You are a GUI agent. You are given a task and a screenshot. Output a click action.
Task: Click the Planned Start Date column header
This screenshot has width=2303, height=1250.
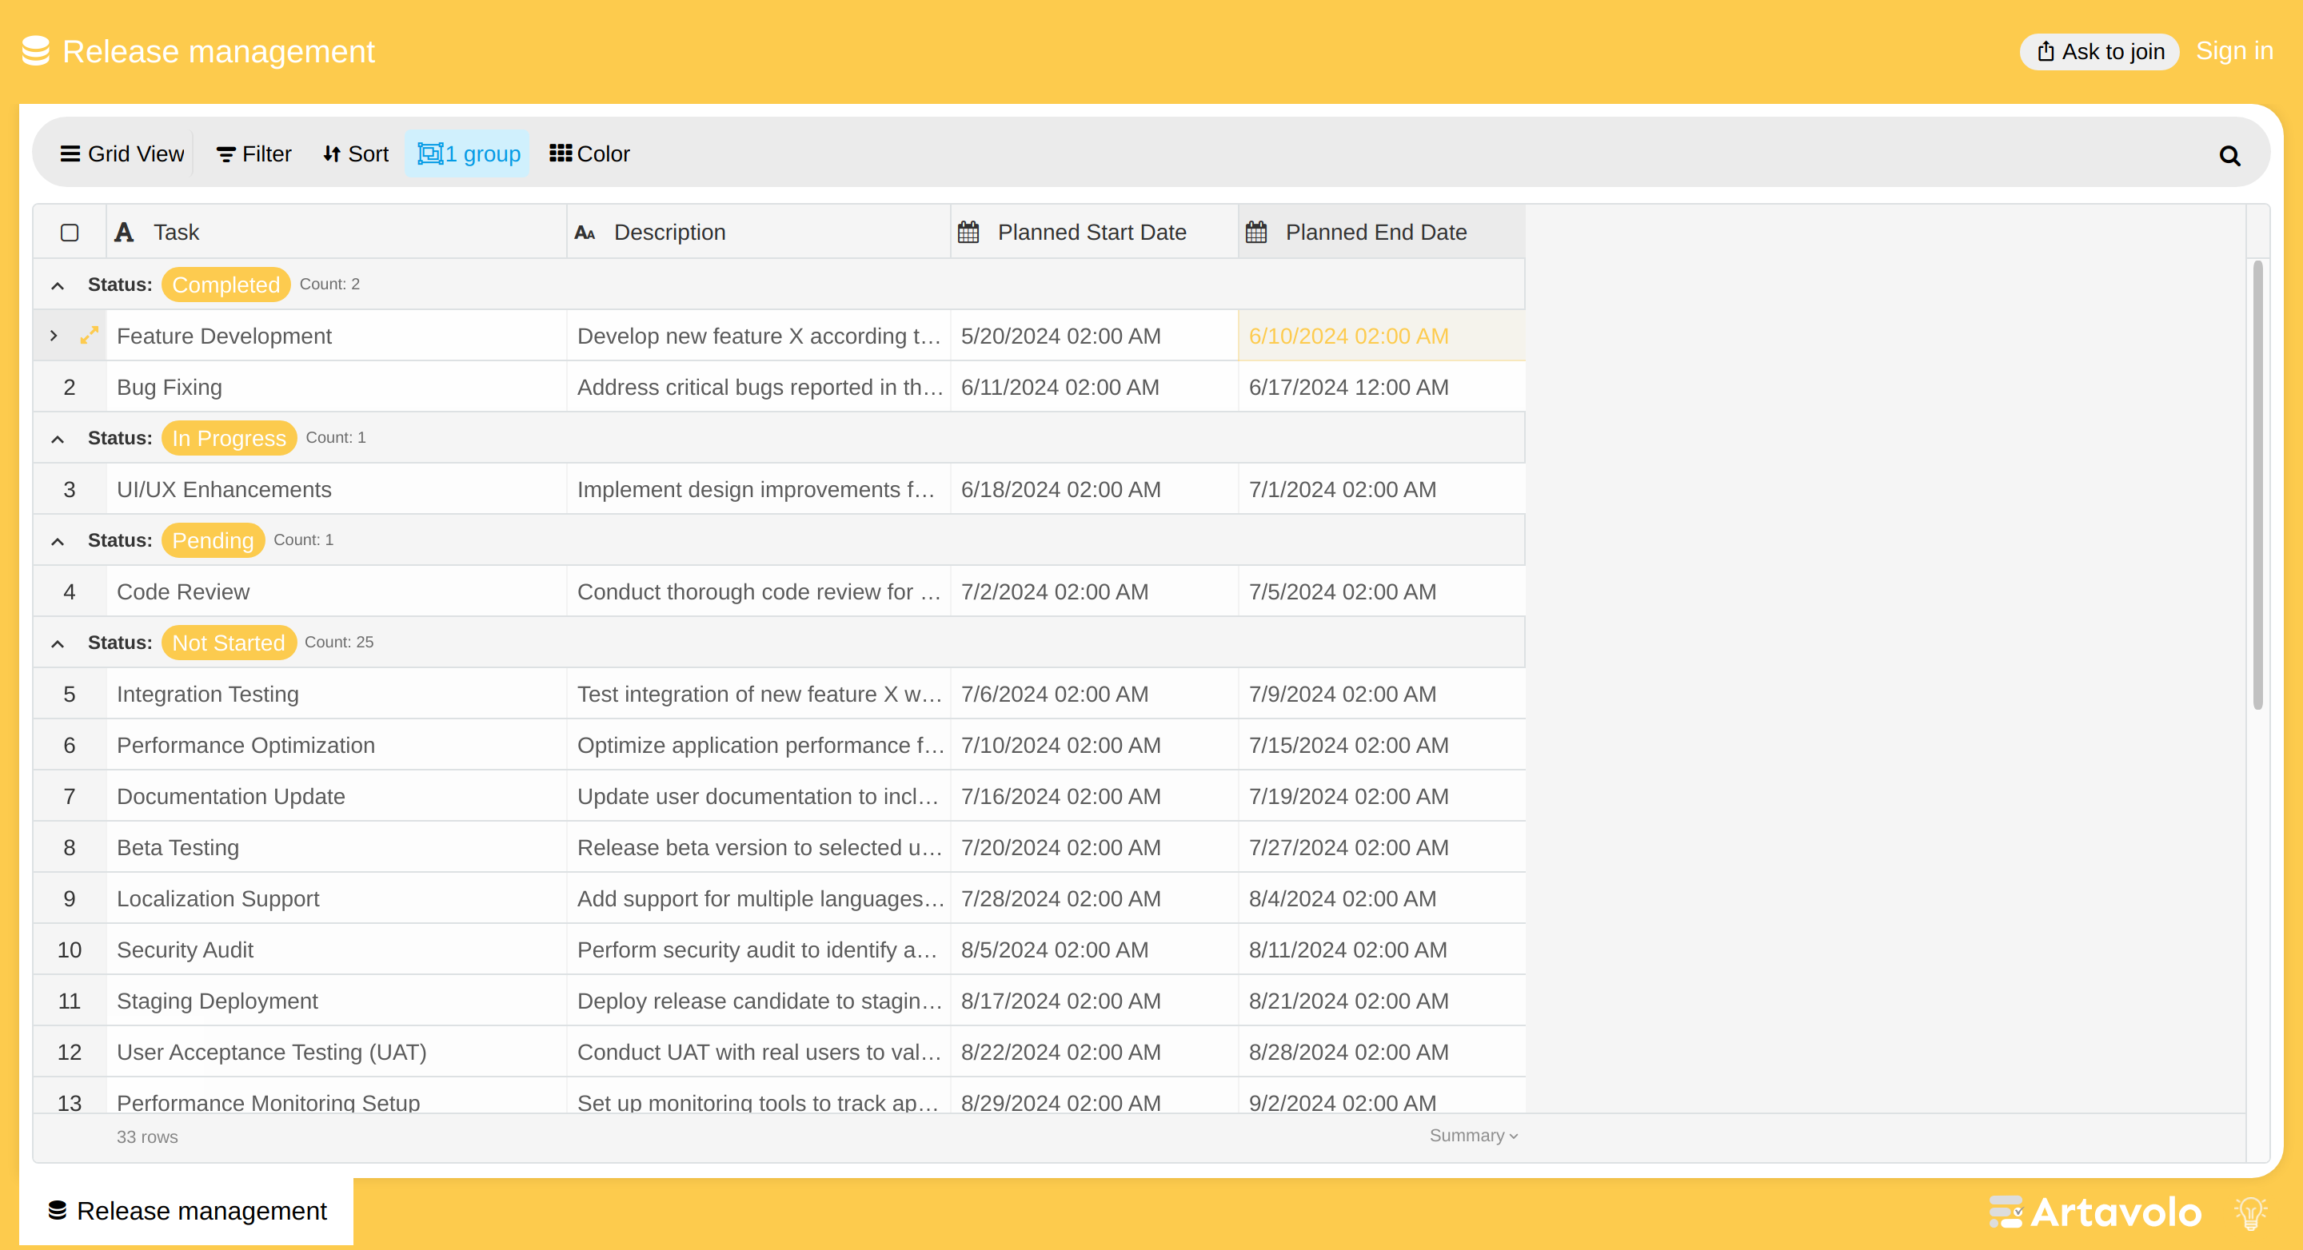point(1094,233)
